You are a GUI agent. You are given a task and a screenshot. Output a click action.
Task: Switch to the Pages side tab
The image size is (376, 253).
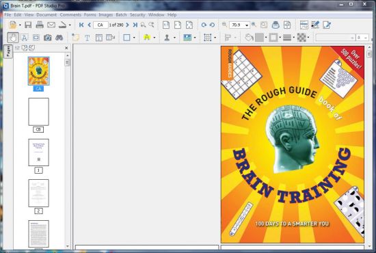8,51
